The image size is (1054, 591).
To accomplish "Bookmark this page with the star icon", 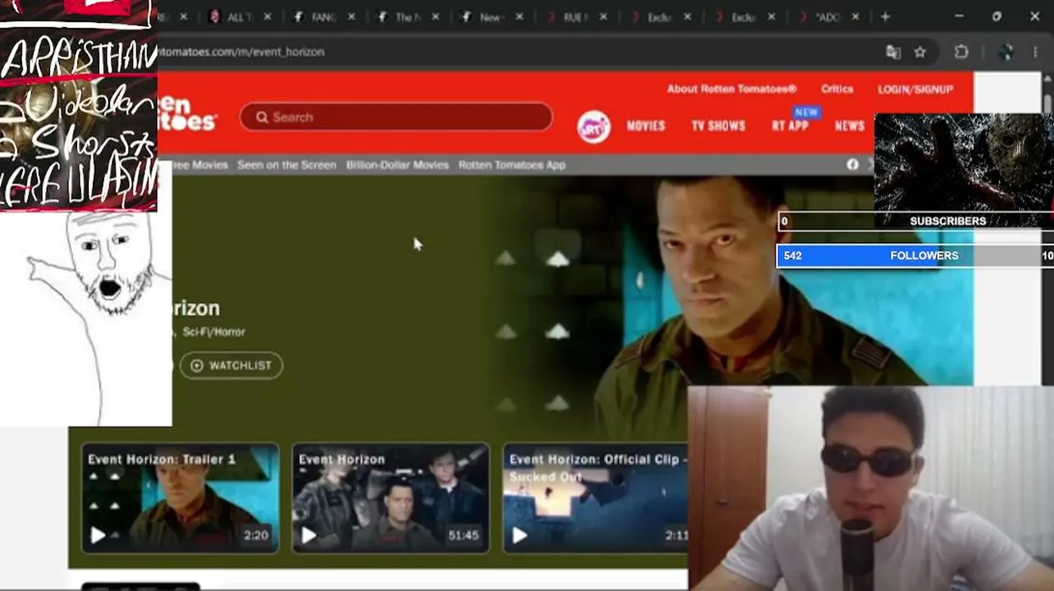I will 920,52.
